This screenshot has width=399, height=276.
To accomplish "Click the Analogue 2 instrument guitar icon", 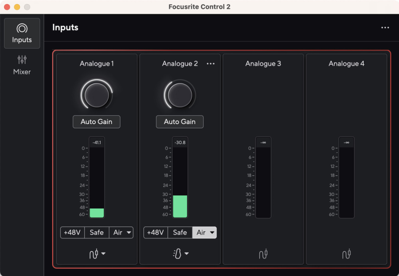I will (x=177, y=253).
